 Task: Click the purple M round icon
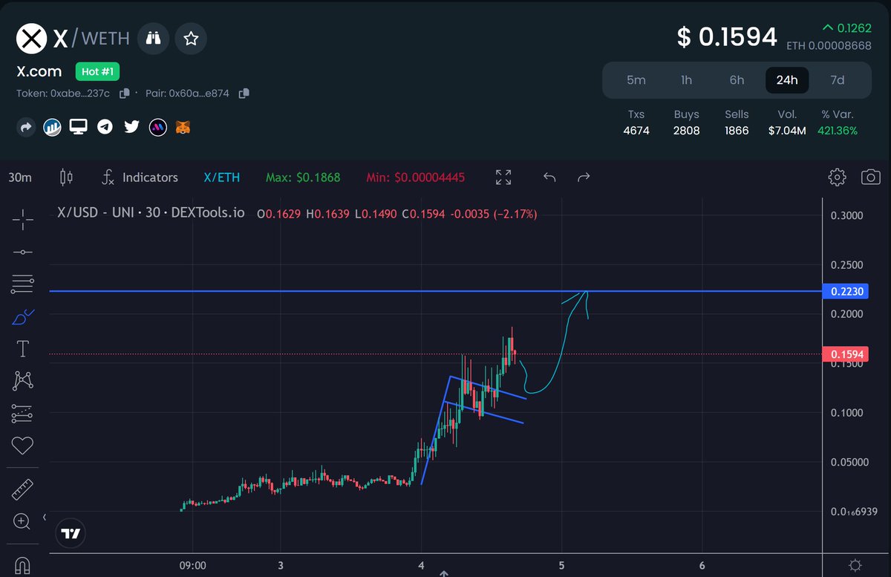[157, 128]
